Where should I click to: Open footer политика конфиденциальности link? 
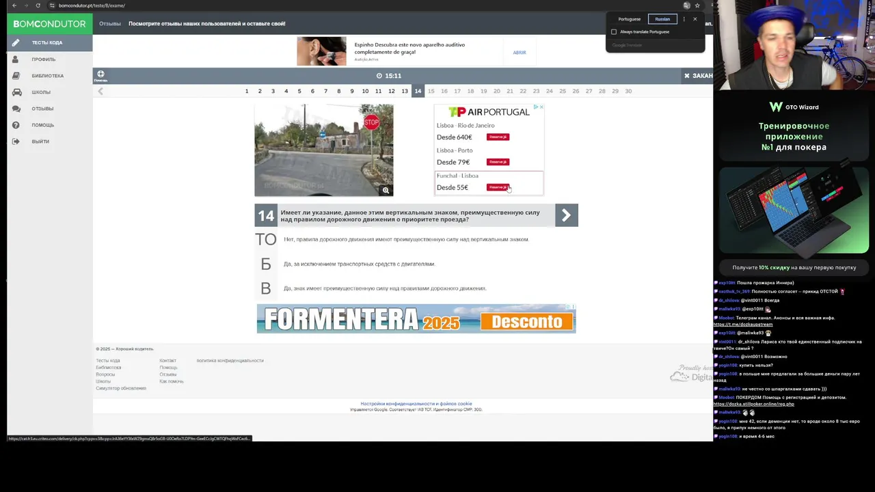click(x=230, y=361)
